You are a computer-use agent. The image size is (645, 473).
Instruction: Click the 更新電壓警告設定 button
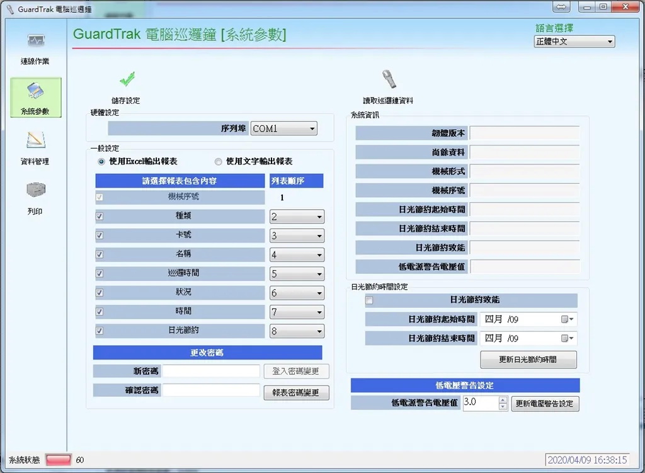tap(545, 404)
